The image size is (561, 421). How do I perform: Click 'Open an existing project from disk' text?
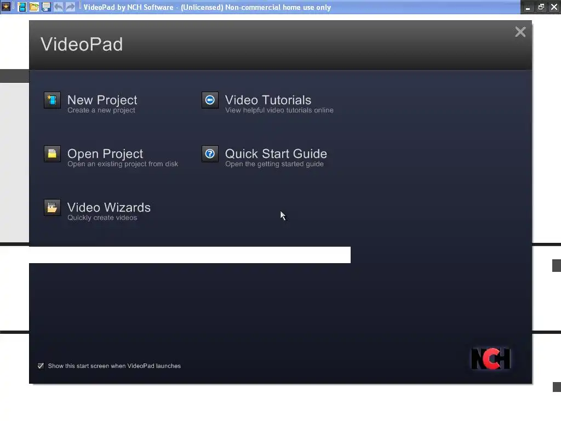point(123,164)
